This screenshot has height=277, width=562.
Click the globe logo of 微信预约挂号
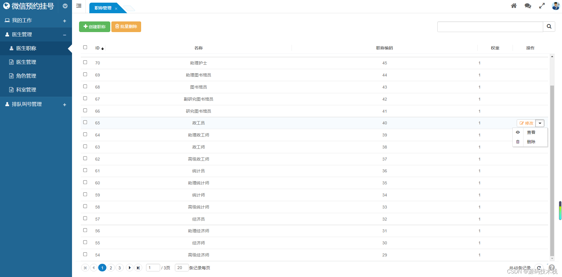pos(6,6)
